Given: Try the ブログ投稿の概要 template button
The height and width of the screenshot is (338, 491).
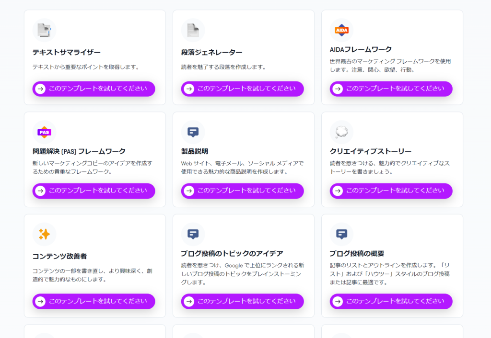Looking at the screenshot, I should 391,301.
